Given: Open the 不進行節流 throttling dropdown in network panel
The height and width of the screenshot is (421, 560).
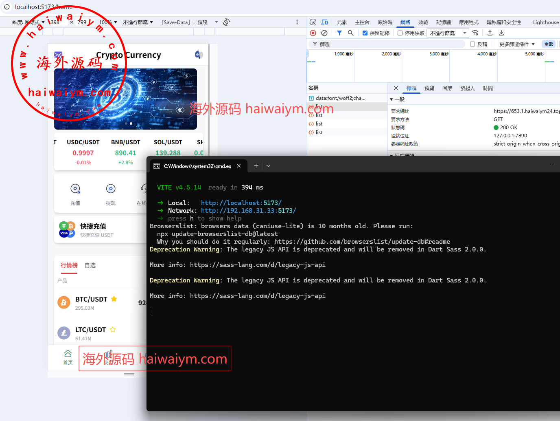Looking at the screenshot, I should pyautogui.click(x=448, y=33).
